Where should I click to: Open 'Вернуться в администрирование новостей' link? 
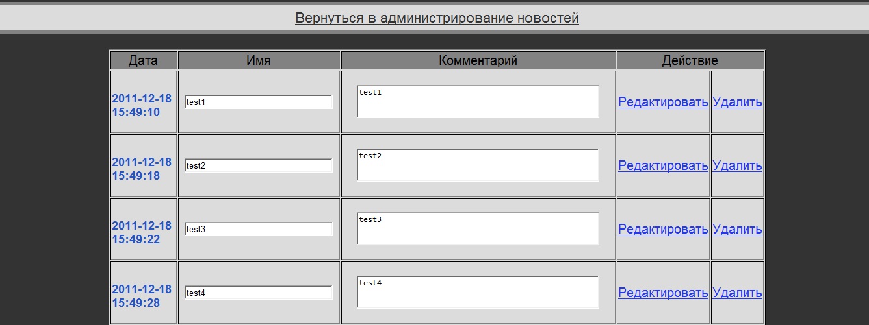pos(437,18)
